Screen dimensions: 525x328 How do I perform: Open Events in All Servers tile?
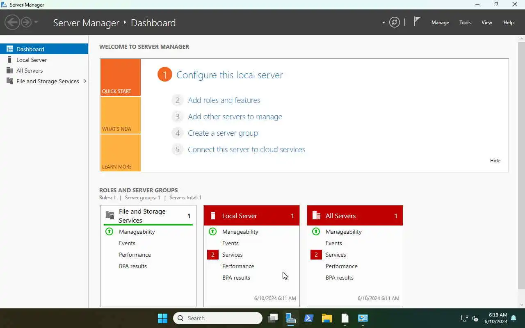point(334,243)
